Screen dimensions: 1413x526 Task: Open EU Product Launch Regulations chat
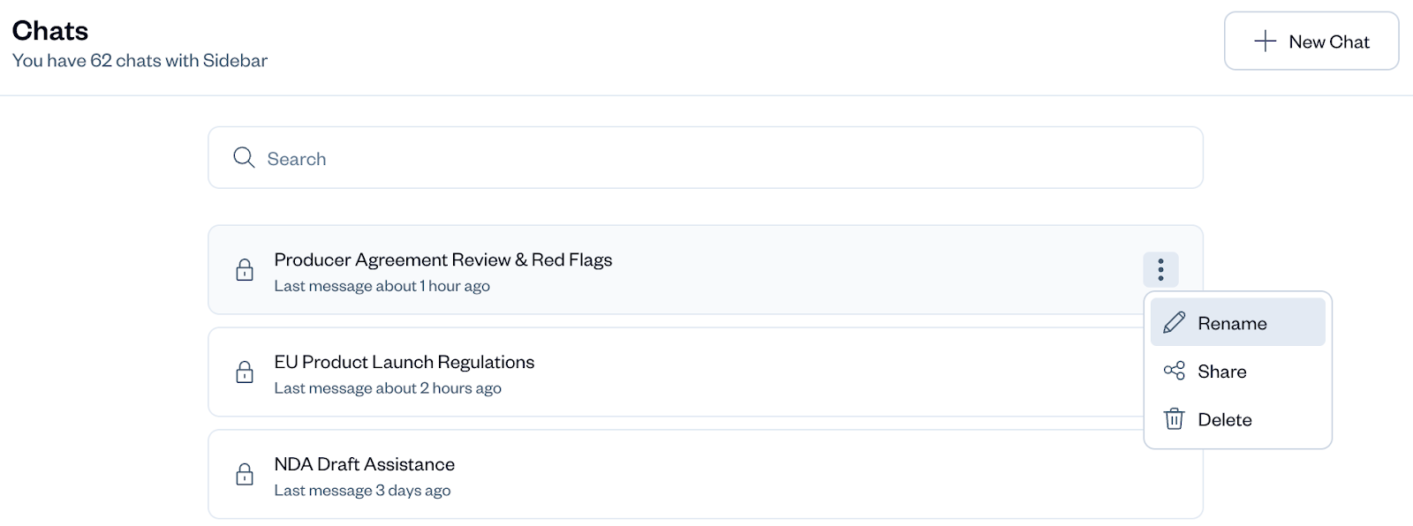click(x=404, y=363)
